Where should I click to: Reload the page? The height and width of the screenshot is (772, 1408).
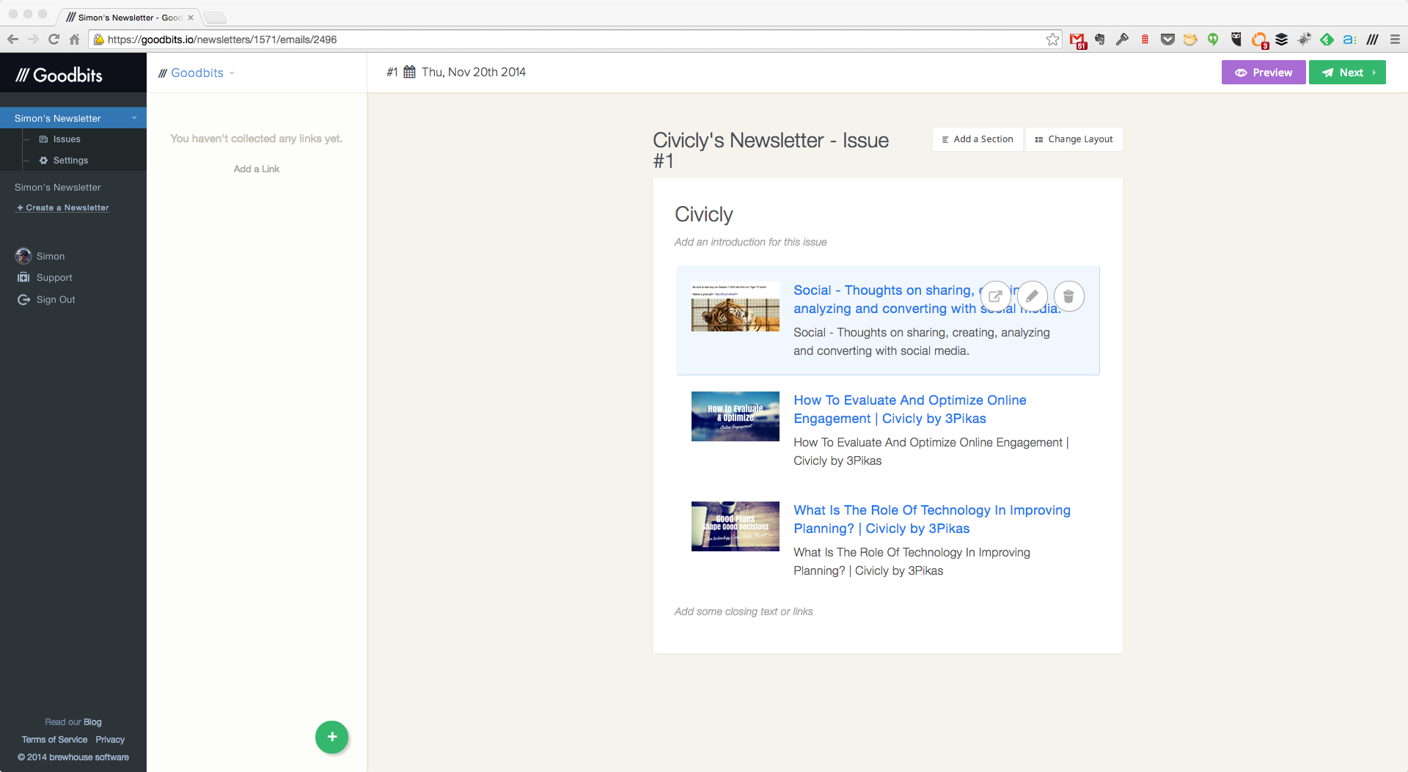tap(54, 40)
